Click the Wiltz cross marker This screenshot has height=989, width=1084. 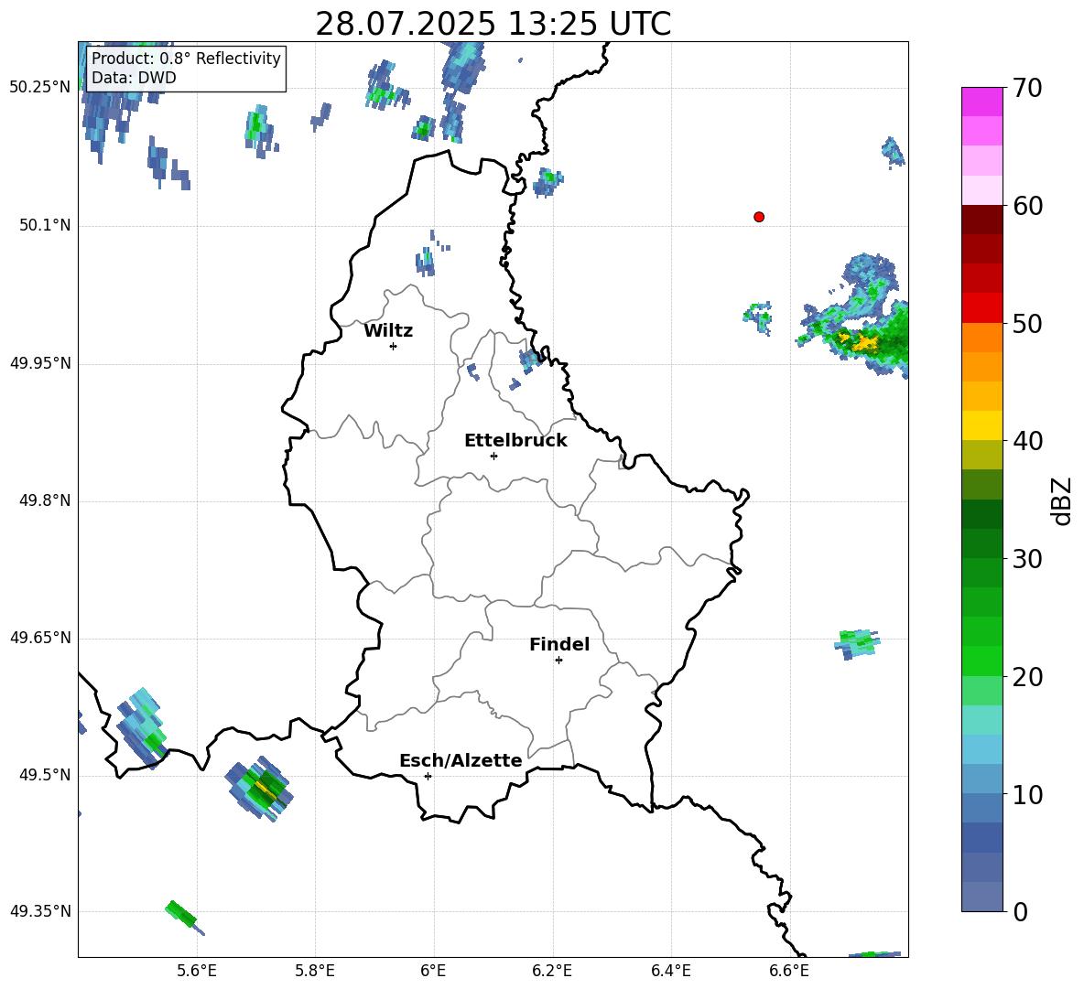pos(393,346)
